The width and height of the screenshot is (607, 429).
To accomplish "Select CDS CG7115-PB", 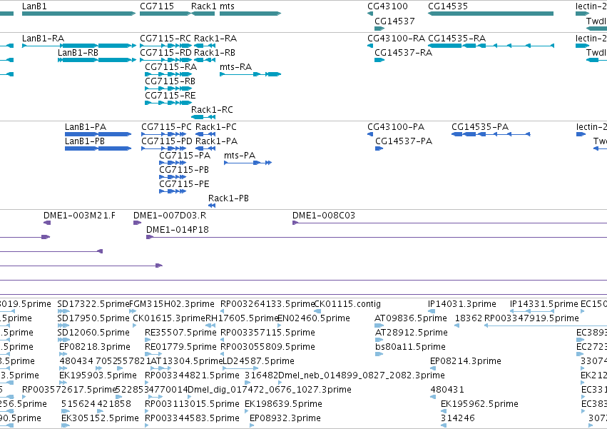I will [173, 178].
